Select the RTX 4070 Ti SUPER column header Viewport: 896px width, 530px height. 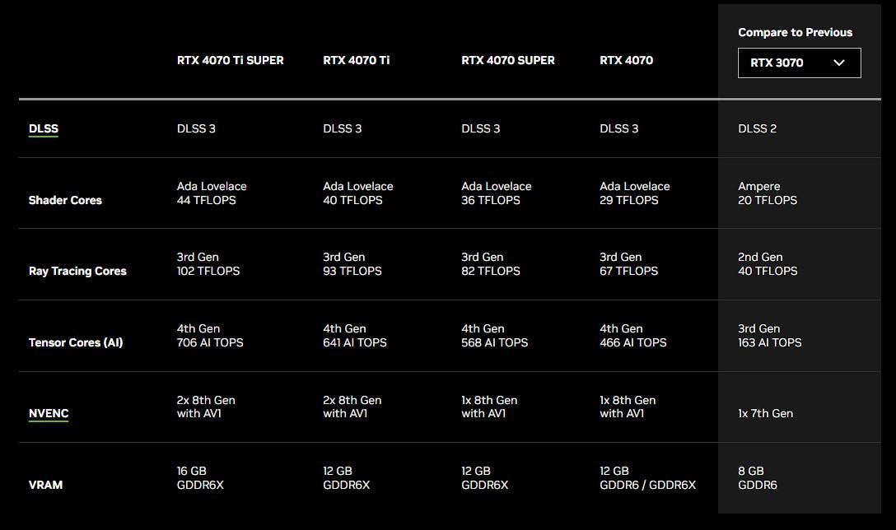tap(230, 60)
